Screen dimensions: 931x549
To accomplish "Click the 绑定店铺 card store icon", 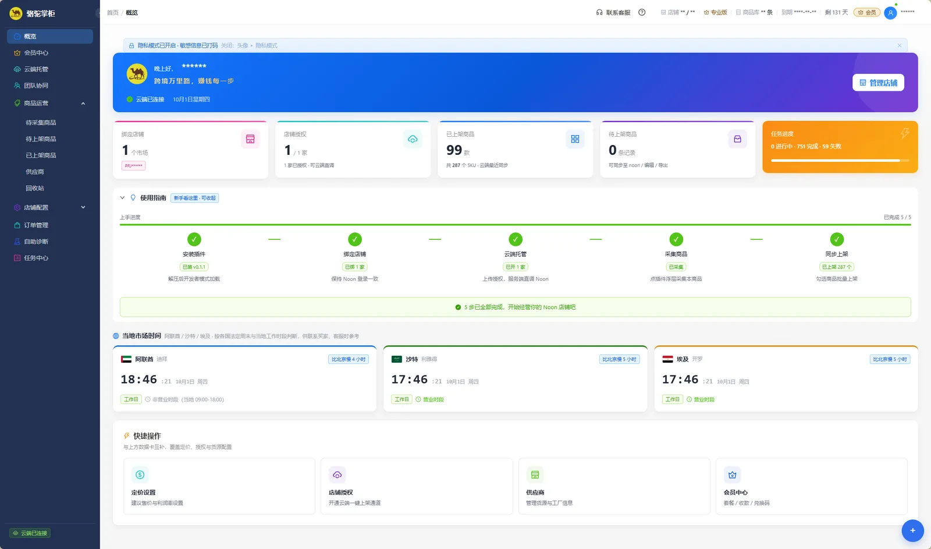I will (x=250, y=139).
